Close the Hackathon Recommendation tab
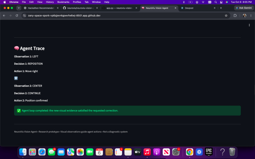This screenshot has width=255, height=159. [x=58, y=8]
